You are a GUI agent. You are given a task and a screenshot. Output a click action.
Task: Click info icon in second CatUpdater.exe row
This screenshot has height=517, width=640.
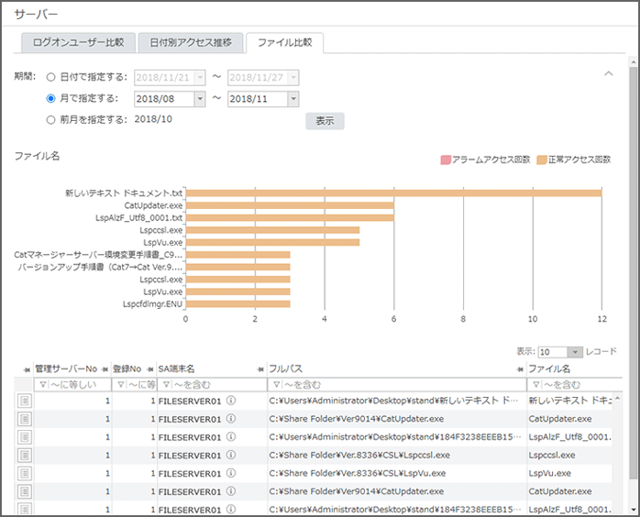pos(231,491)
